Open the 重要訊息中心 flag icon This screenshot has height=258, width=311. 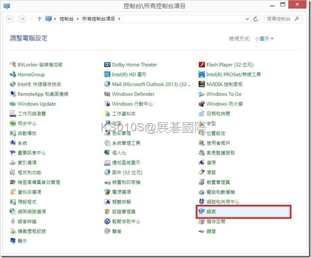point(13,152)
